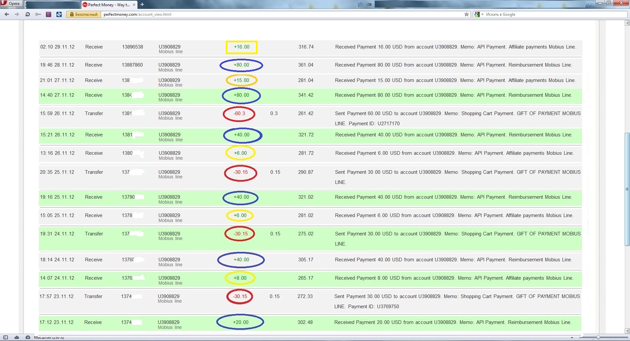This screenshot has width=630, height=341.
Task: Click the 261.42 balance value
Action: [305, 113]
